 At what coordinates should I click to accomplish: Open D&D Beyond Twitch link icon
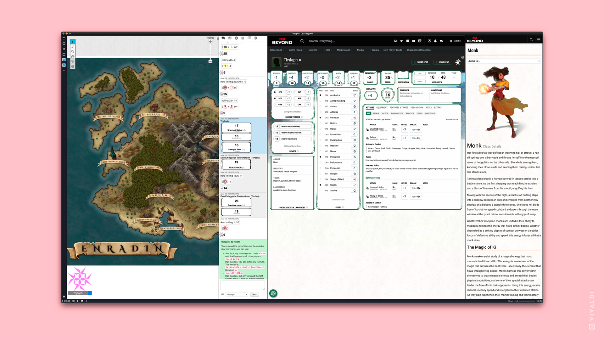click(x=420, y=41)
